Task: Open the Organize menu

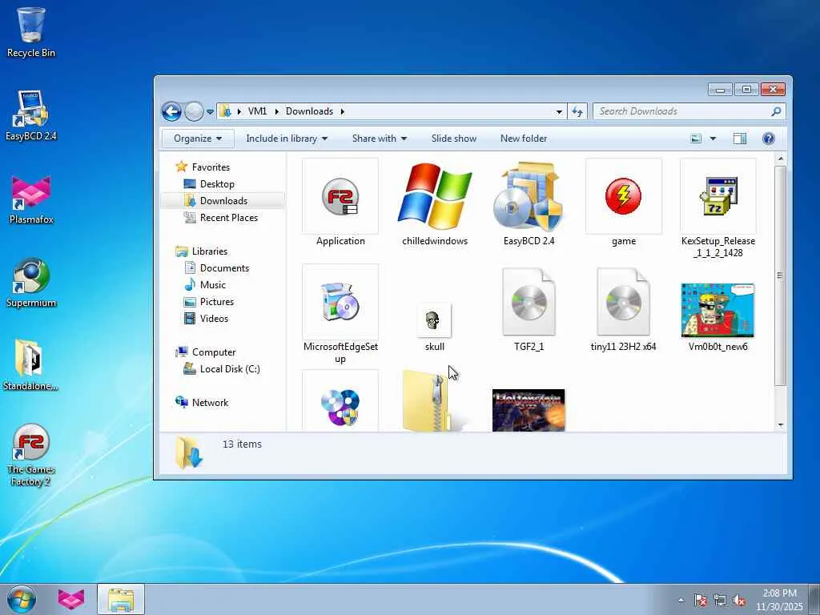Action: point(198,139)
